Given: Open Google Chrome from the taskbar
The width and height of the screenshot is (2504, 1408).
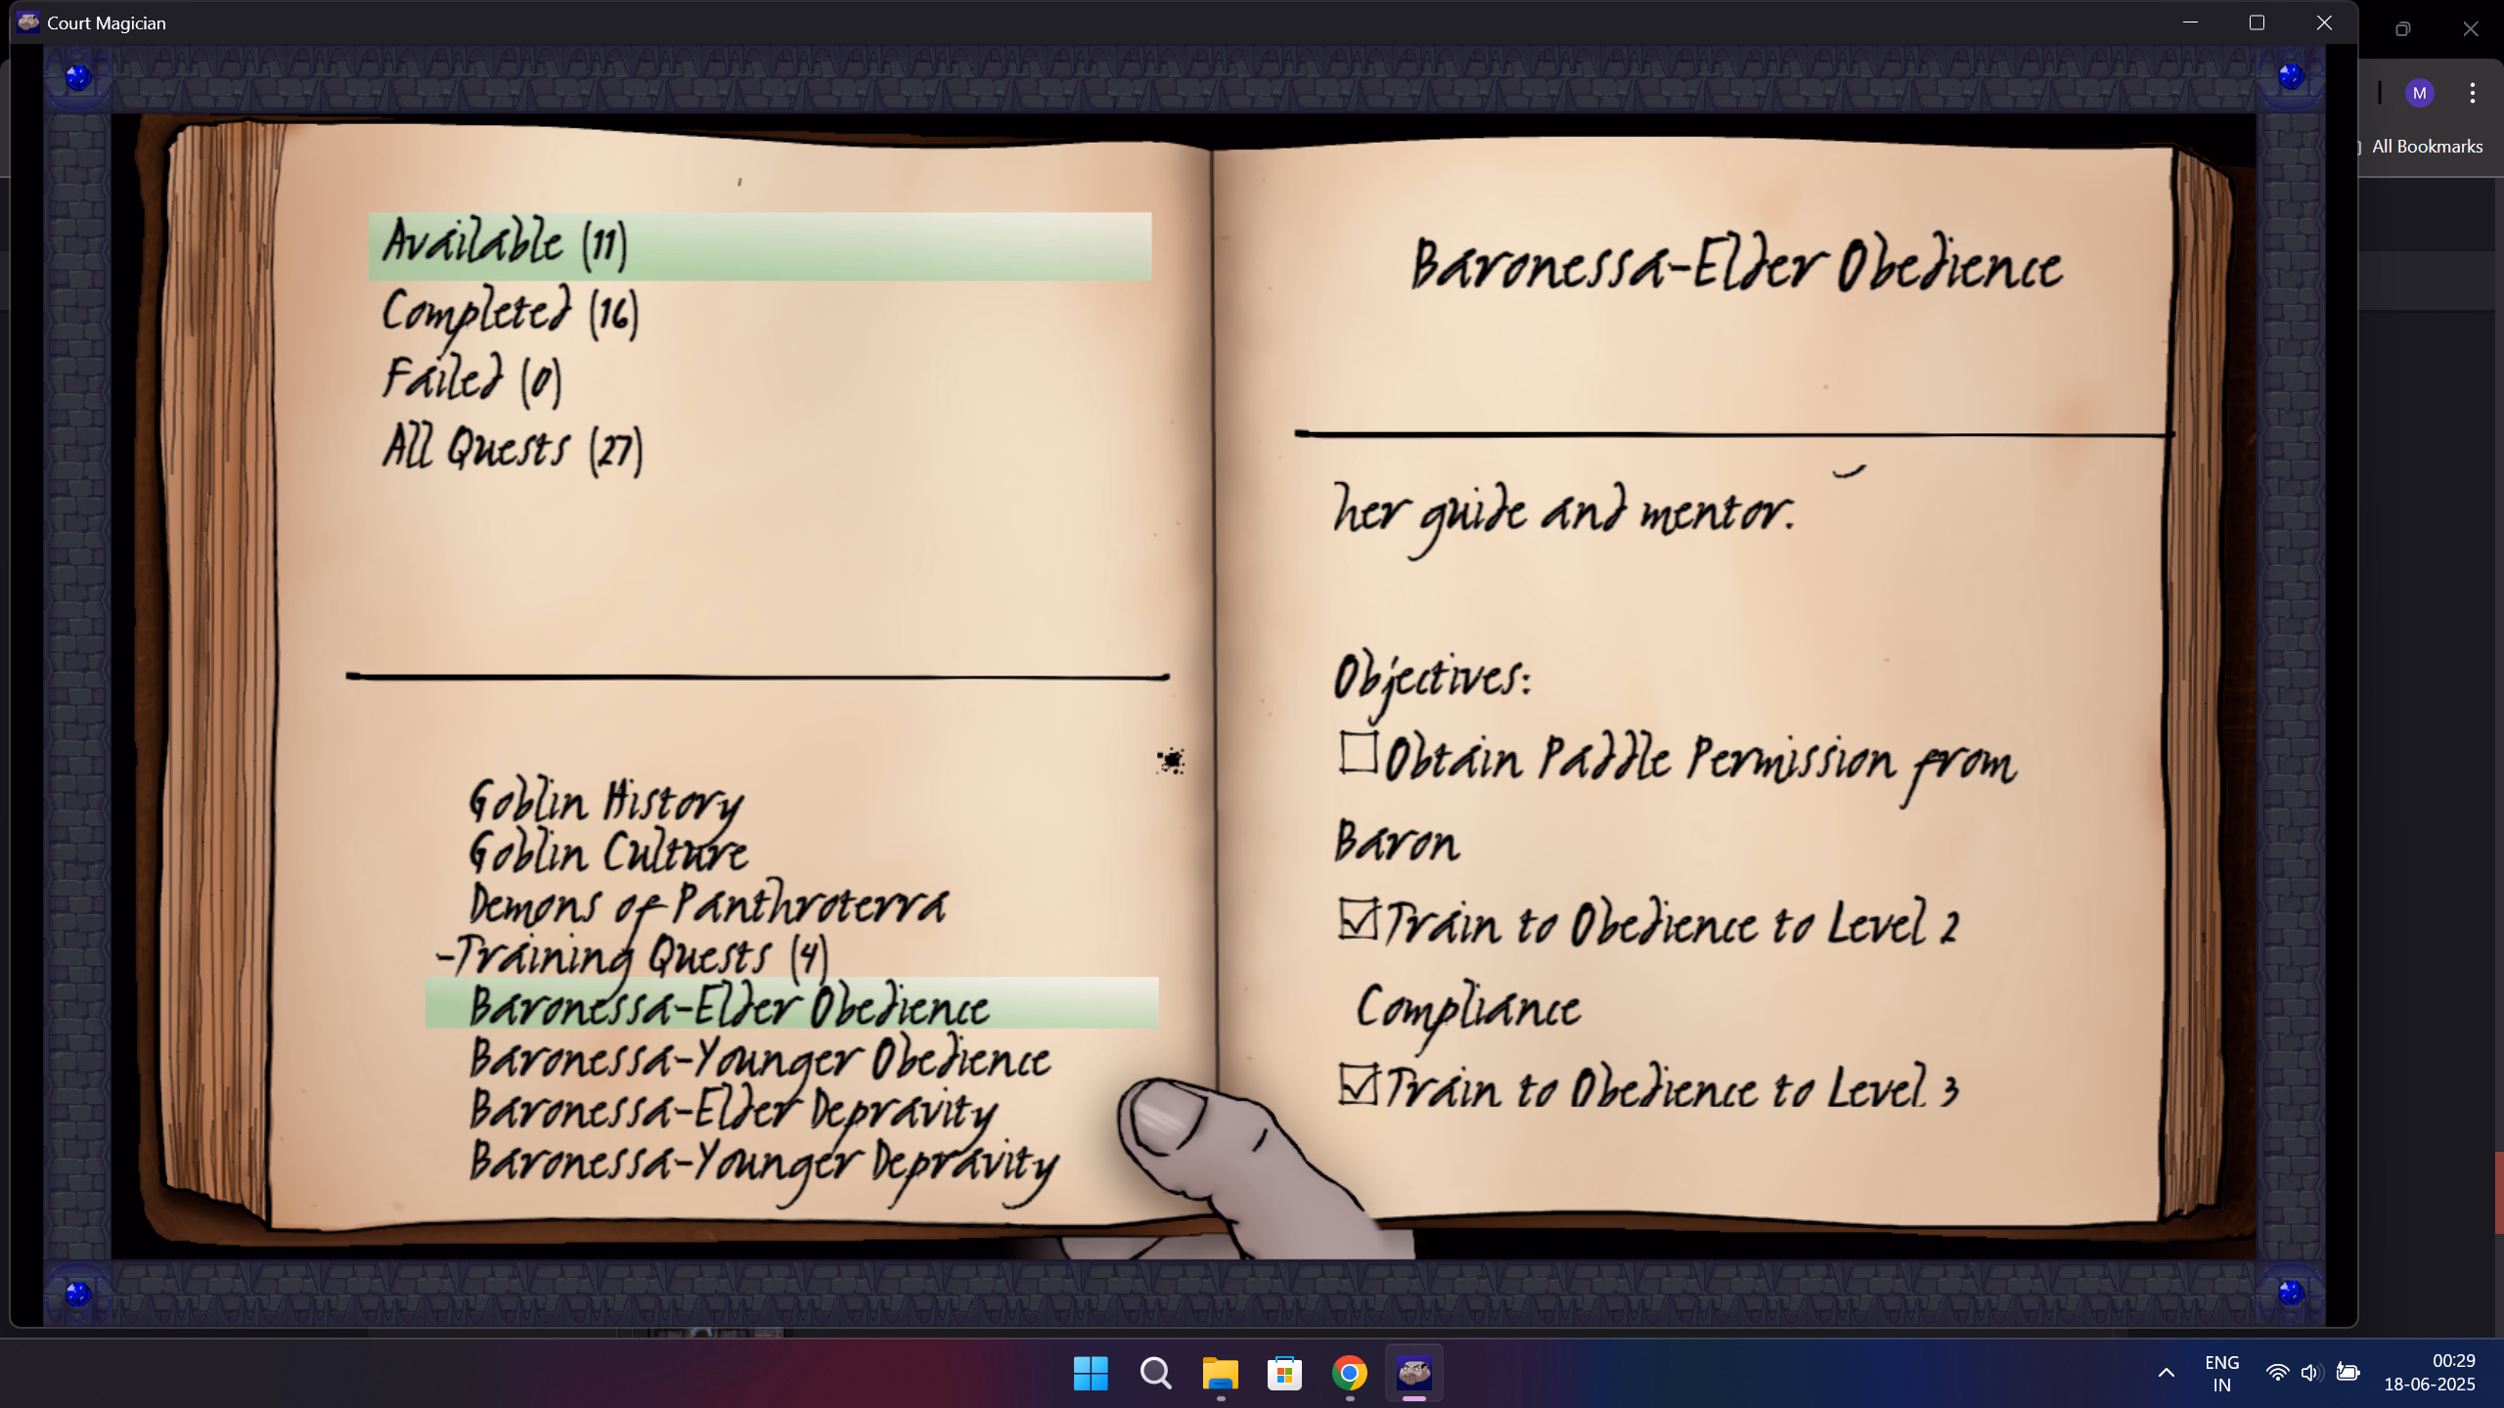Looking at the screenshot, I should (1349, 1373).
